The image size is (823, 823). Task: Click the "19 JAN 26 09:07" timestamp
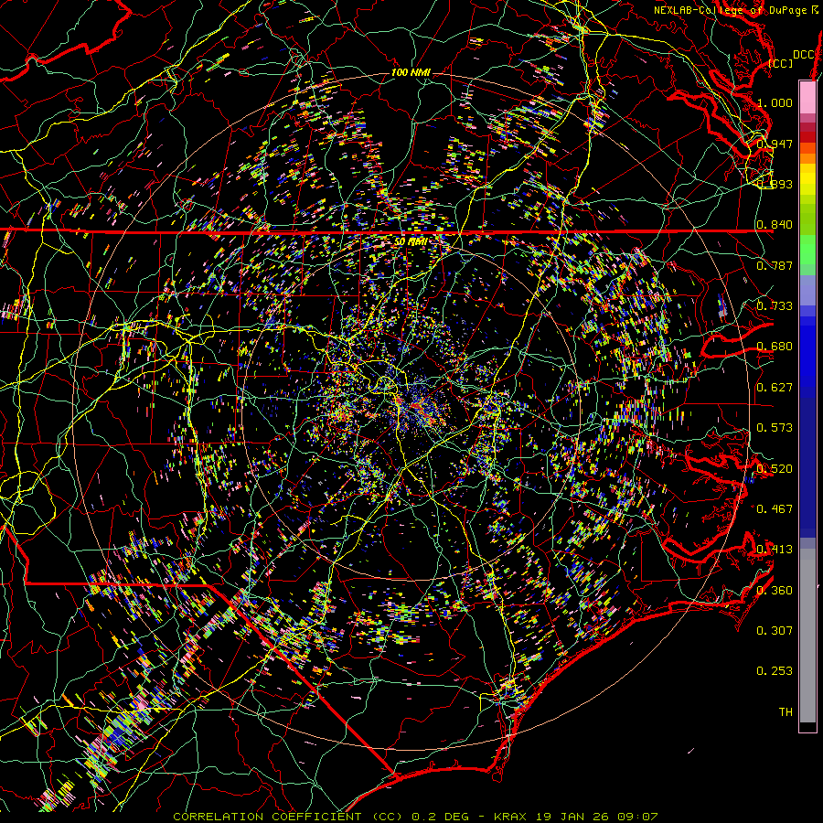coord(597,817)
